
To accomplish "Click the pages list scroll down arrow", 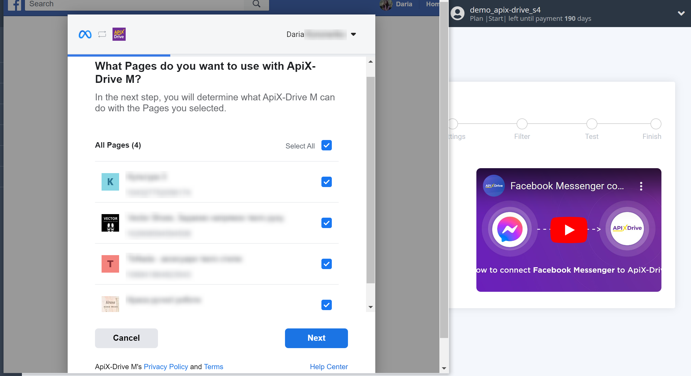I will [371, 307].
